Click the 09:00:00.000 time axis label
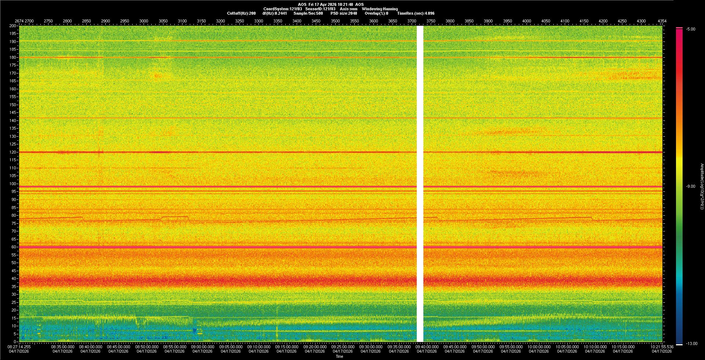This screenshot has height=360, width=705. tap(203, 347)
